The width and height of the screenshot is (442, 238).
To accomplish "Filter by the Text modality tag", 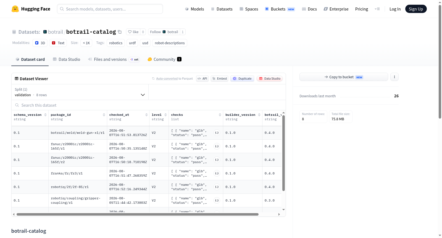I will tap(58, 43).
